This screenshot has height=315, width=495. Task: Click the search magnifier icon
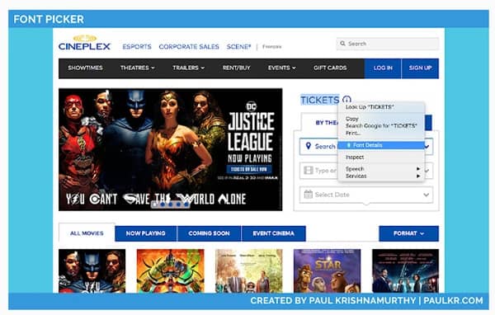tap(343, 44)
